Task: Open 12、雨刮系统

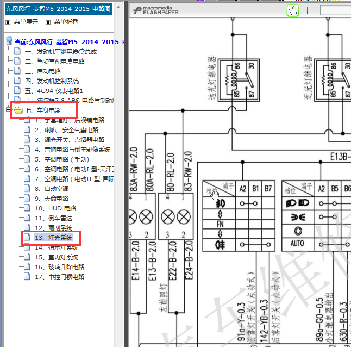Action: (53, 228)
